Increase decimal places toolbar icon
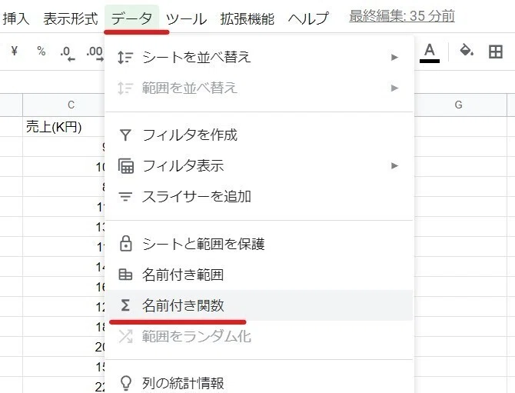Viewport: 515px width, 393px height. 95,54
